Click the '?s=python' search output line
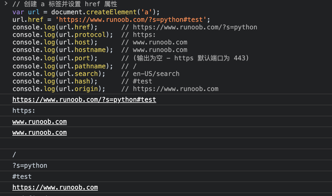This screenshot has width=332, height=196. tap(30, 166)
